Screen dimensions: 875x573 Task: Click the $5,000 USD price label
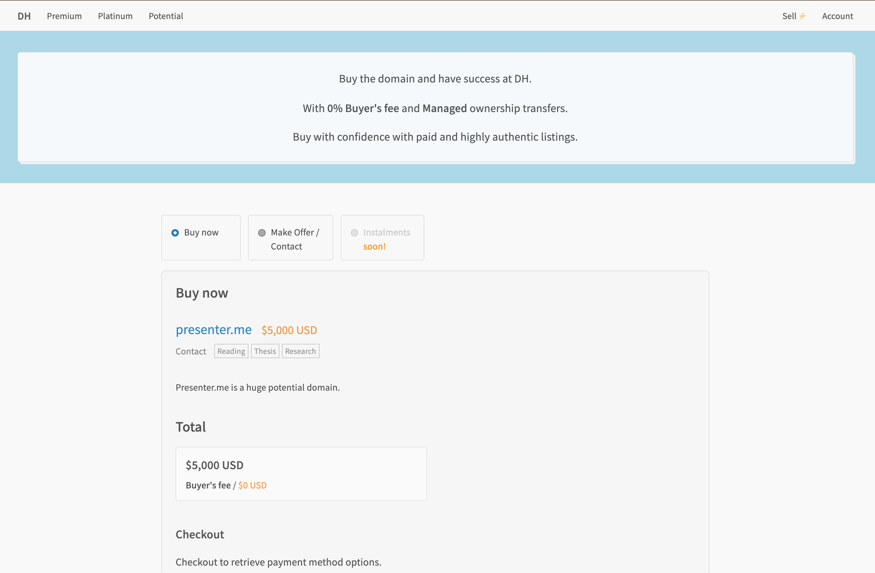[289, 330]
